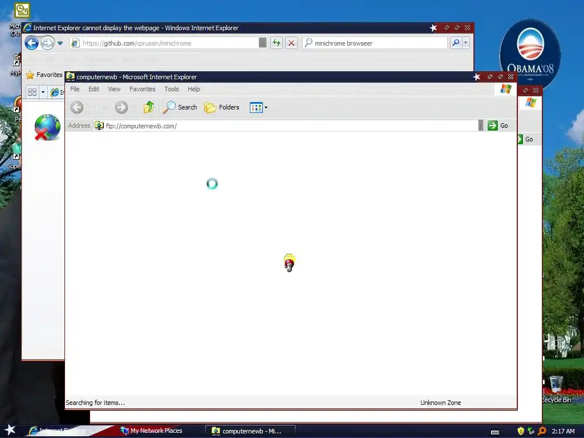Click the keyboard icon in system tray
Image resolution: width=584 pixels, height=438 pixels.
(495, 432)
